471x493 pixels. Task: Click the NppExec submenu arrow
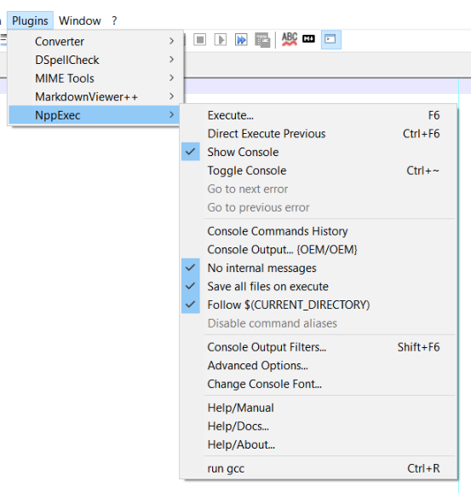pos(171,115)
